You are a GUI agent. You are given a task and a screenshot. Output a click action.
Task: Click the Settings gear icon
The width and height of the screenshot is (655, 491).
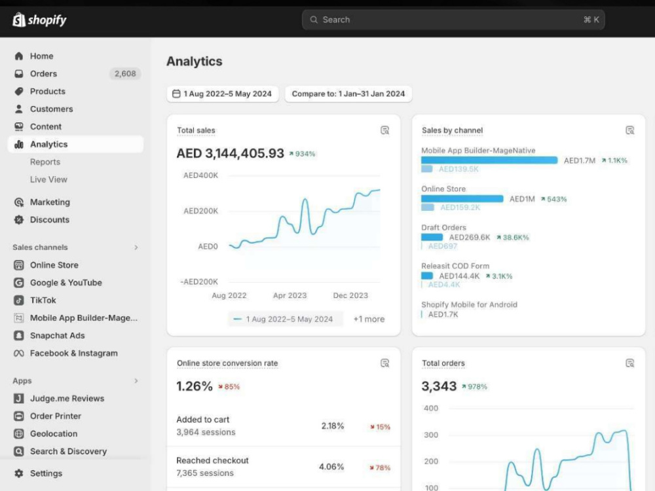(19, 473)
